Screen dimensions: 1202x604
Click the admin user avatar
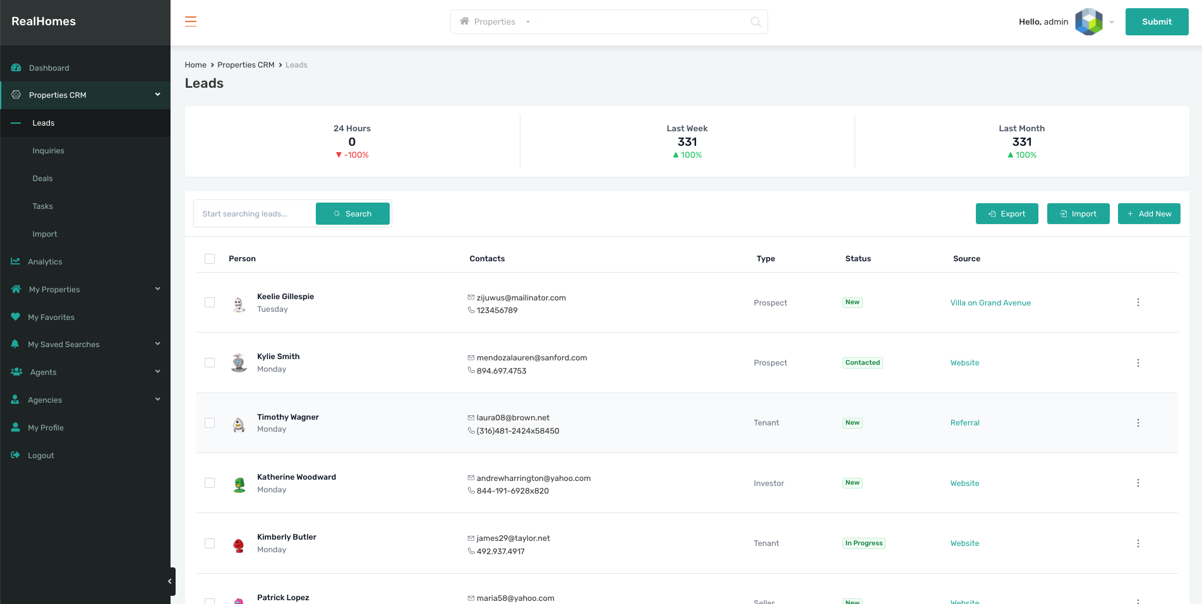tap(1088, 22)
